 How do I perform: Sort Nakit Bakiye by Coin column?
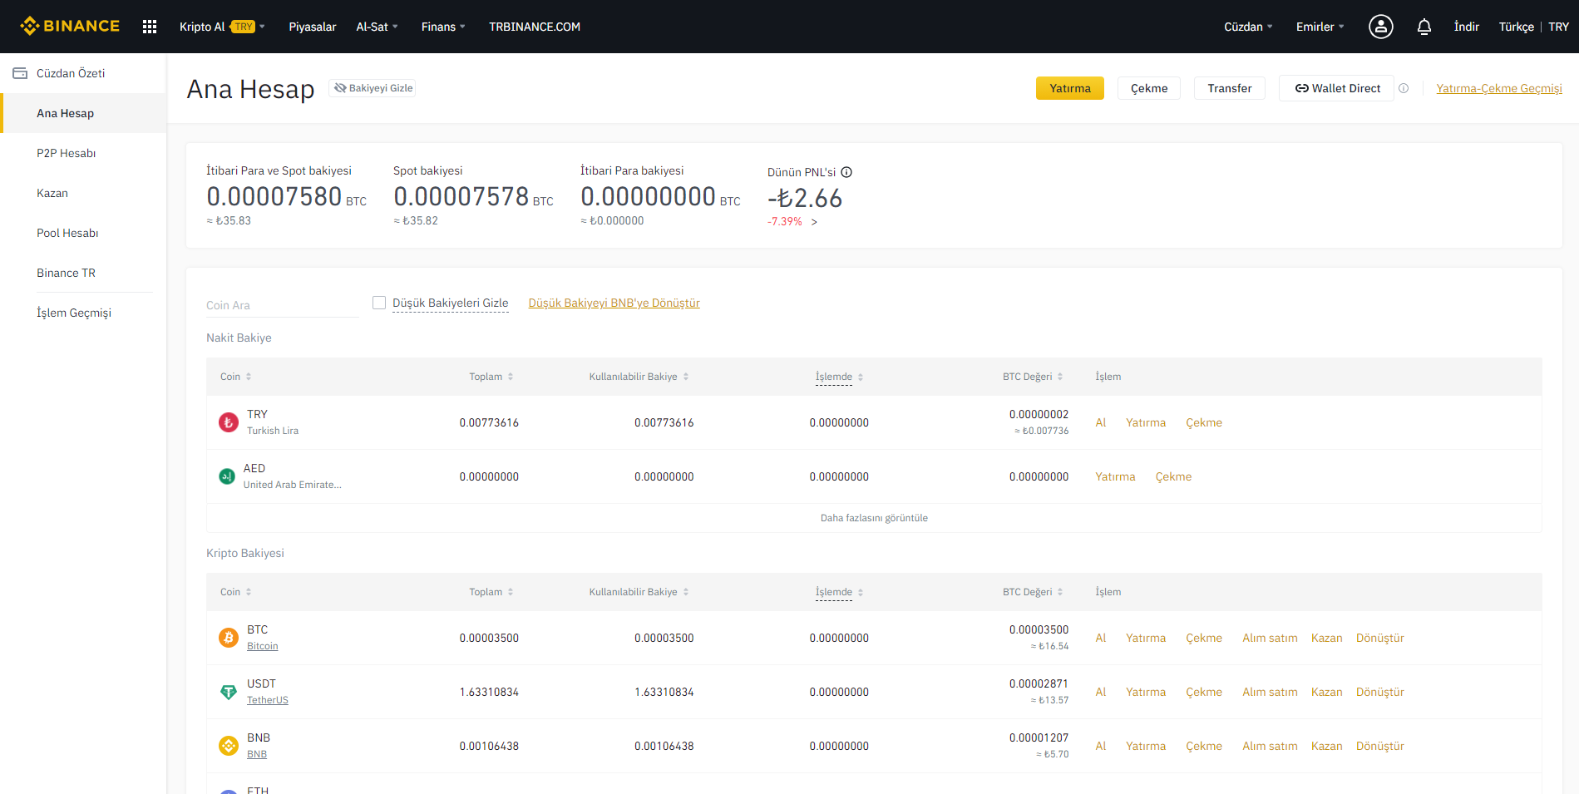click(236, 377)
